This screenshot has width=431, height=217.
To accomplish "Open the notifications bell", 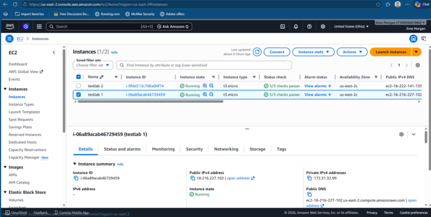I will click(x=296, y=27).
